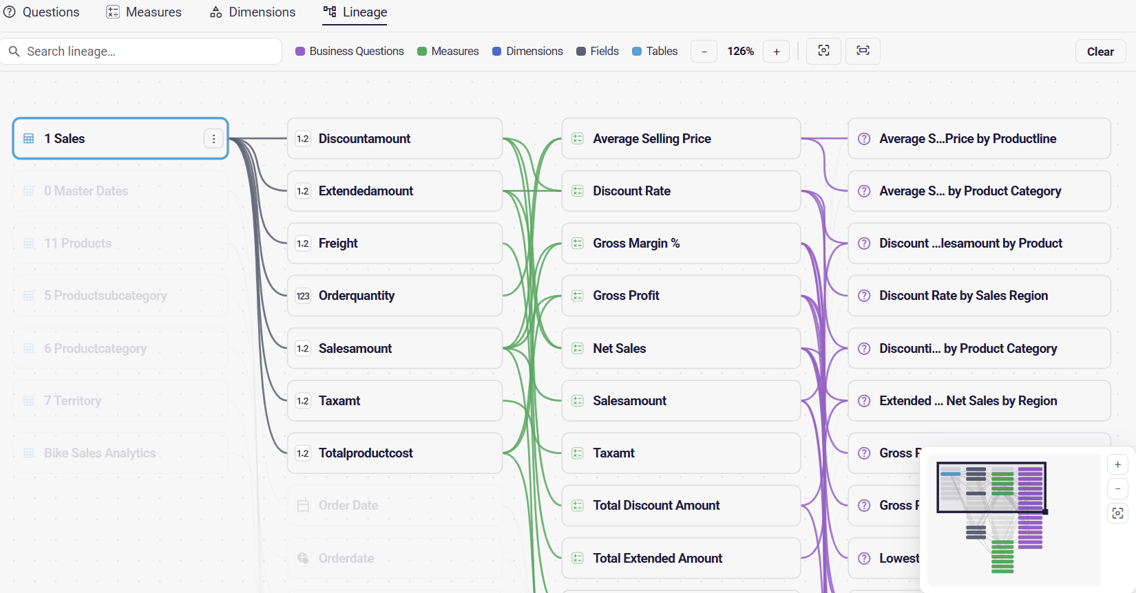Screen dimensions: 1136x593
Task: Zoom out using the minimap minus button
Action: pos(1117,489)
